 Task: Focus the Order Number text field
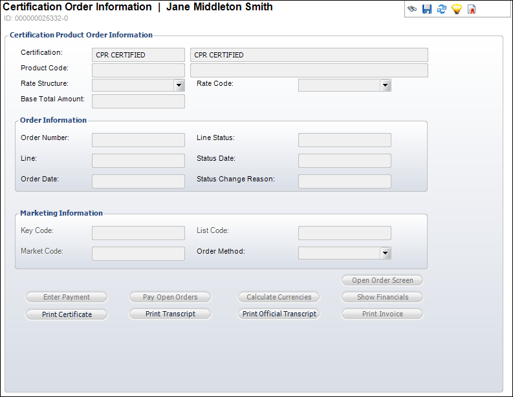point(138,140)
